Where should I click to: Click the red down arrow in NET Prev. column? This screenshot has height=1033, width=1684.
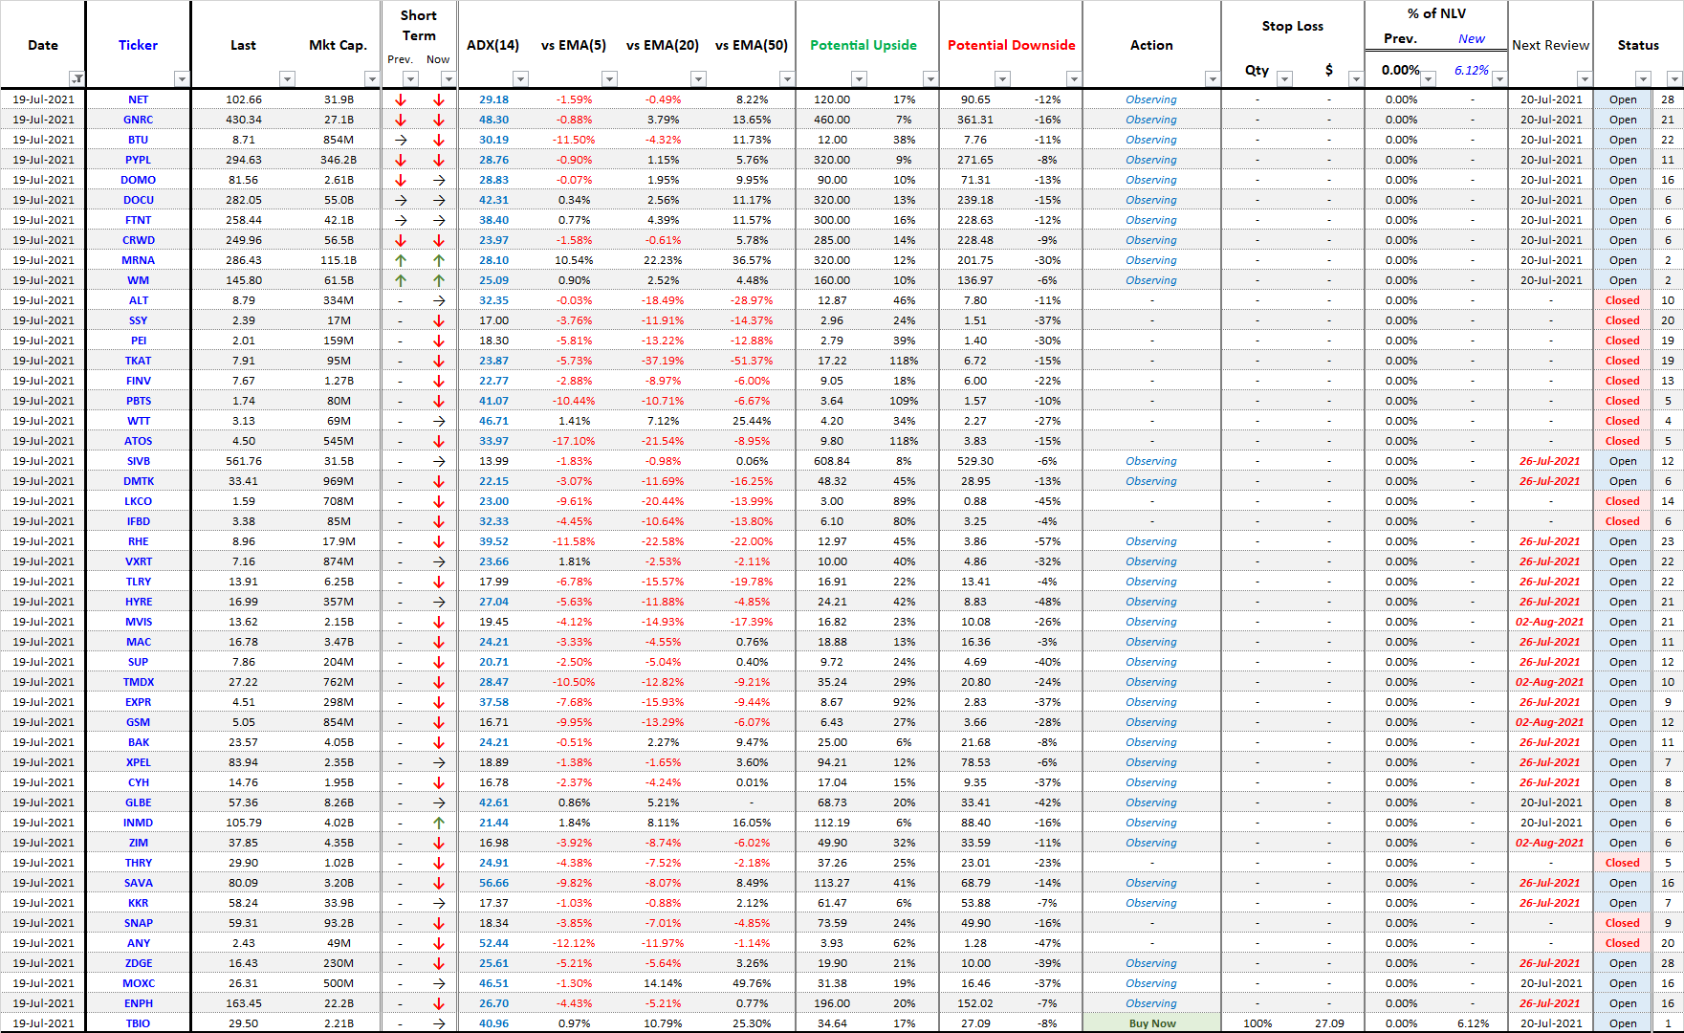tap(401, 99)
